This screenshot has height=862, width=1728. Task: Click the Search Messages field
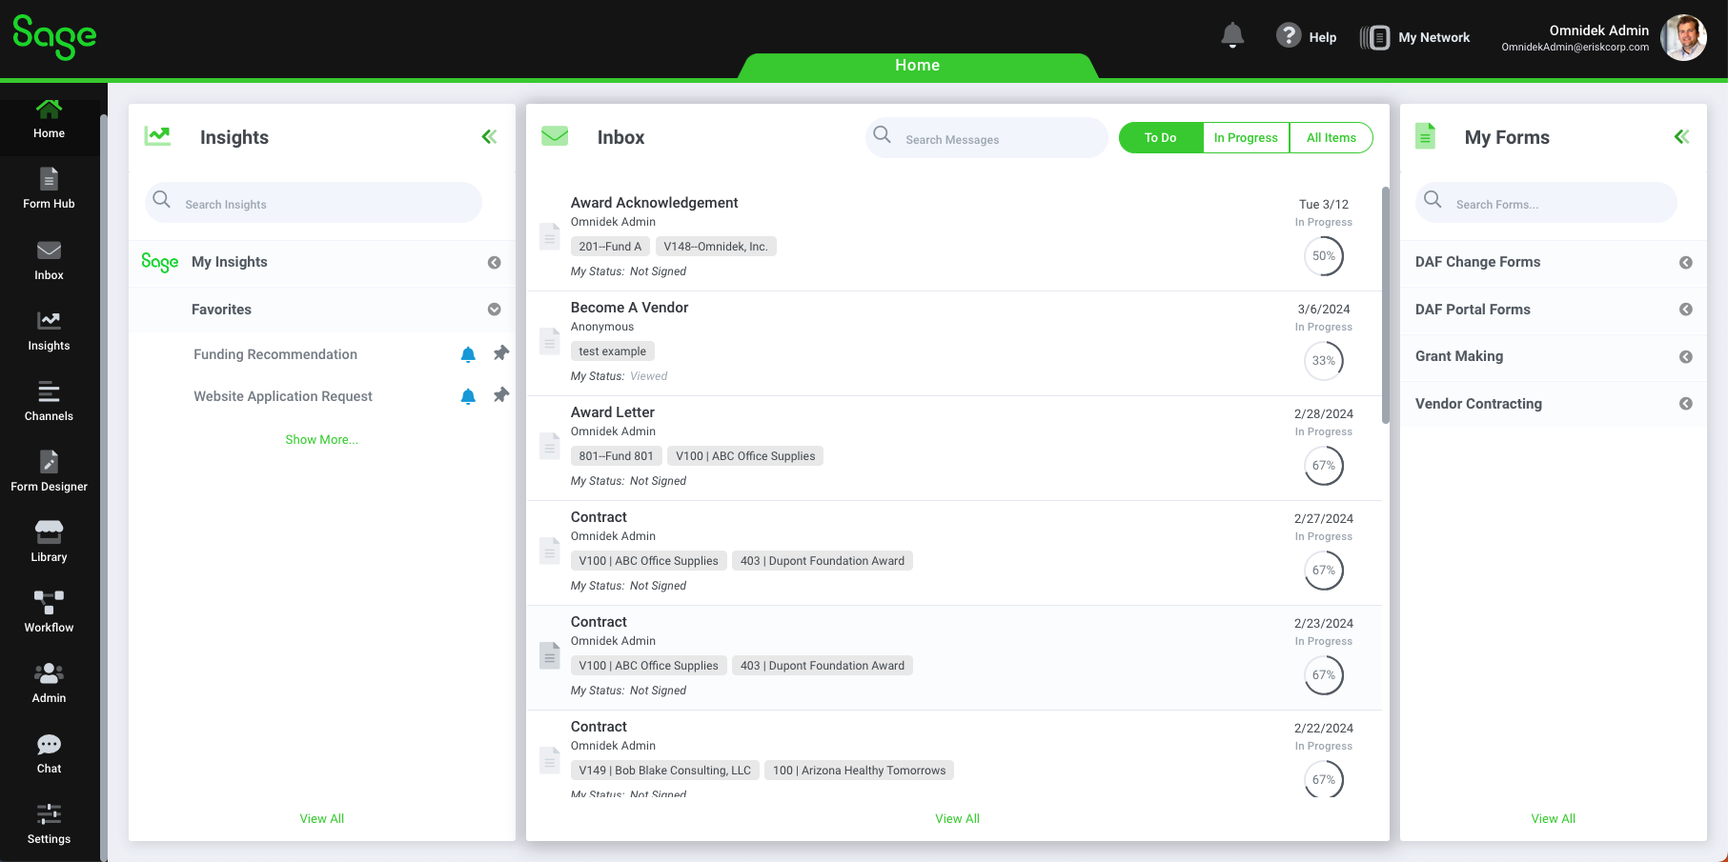986,138
